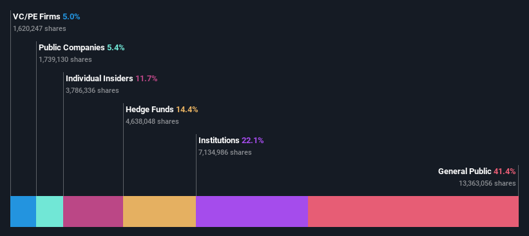
Task: Select the teal Public Companies bar segment
Action: (x=50, y=211)
